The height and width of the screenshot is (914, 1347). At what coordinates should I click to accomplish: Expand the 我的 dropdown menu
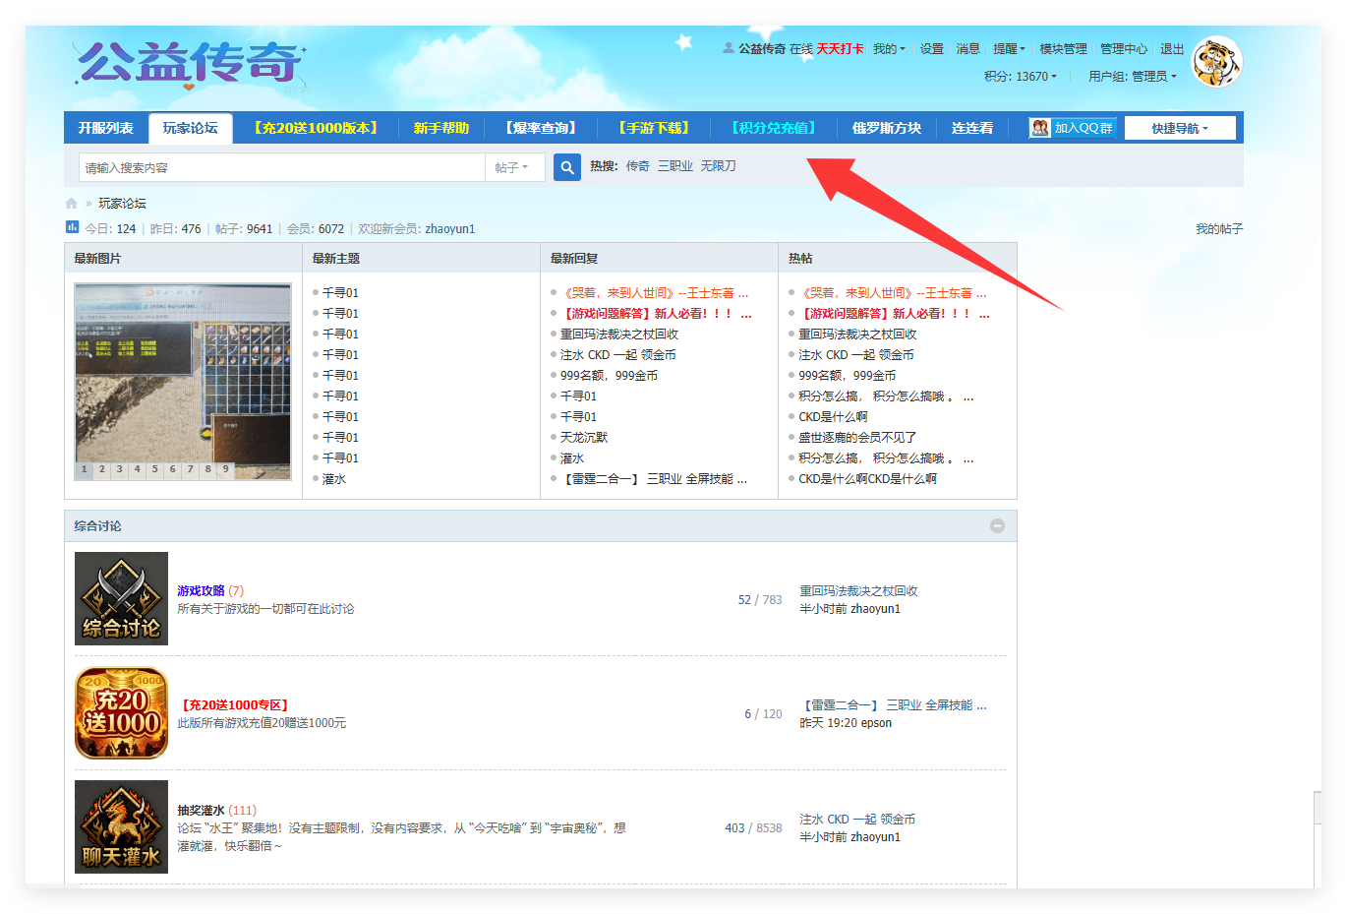888,47
